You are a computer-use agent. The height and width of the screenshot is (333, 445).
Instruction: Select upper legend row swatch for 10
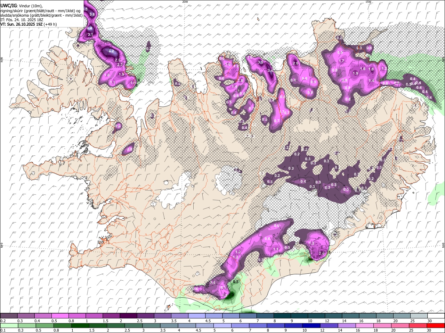pos(317,316)
